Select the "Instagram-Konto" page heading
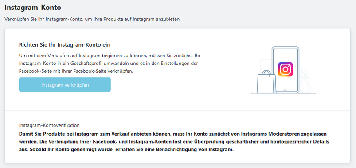Screen dimensions: 356x168 tap(33, 8)
